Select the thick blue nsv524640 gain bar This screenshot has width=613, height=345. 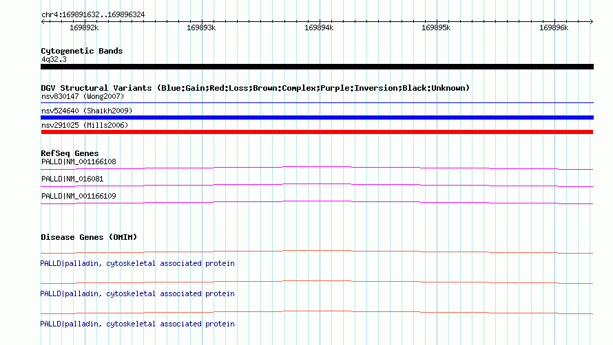point(317,118)
